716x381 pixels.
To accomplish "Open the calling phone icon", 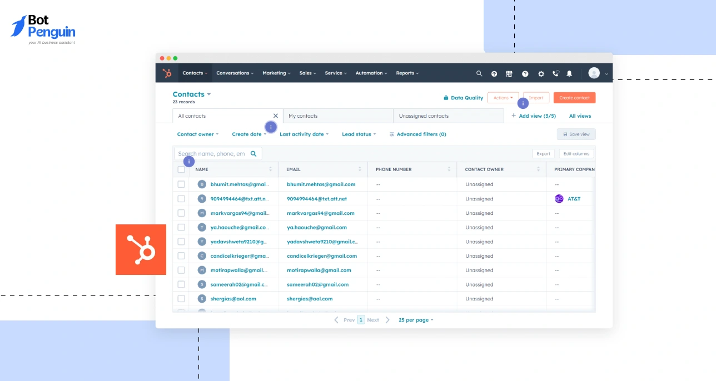I will pyautogui.click(x=555, y=73).
